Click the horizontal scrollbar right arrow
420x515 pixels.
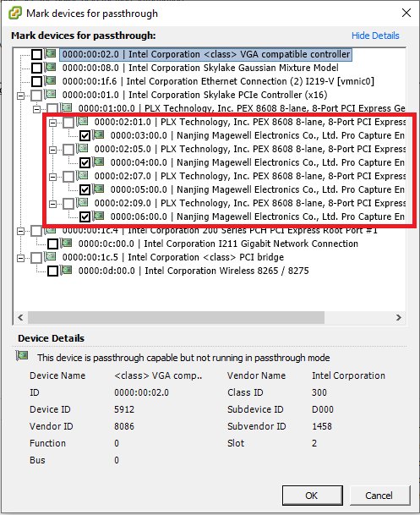click(x=398, y=317)
